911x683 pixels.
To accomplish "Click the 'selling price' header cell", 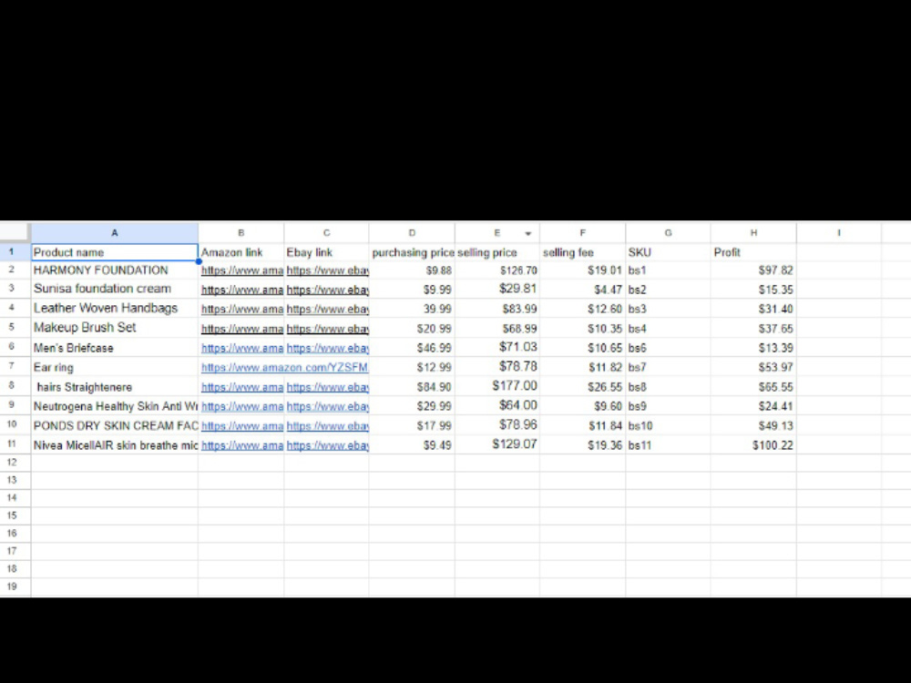I will [497, 252].
